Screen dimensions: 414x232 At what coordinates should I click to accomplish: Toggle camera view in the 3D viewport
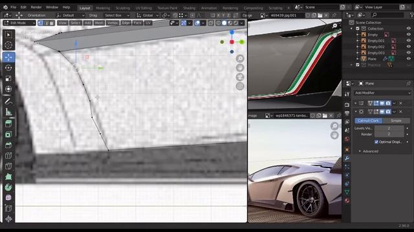[x=240, y=77]
